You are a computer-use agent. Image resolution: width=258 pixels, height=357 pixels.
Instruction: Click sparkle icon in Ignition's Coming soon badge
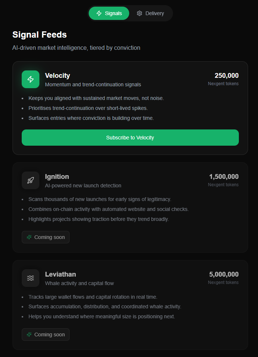click(x=29, y=237)
